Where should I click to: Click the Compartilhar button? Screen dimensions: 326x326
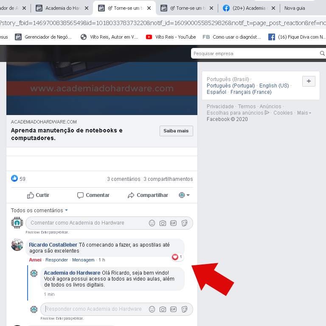pos(148,195)
